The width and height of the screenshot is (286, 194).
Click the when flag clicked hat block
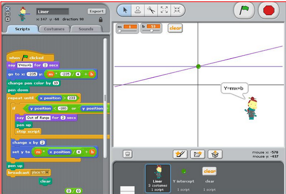pyautogui.click(x=30, y=57)
